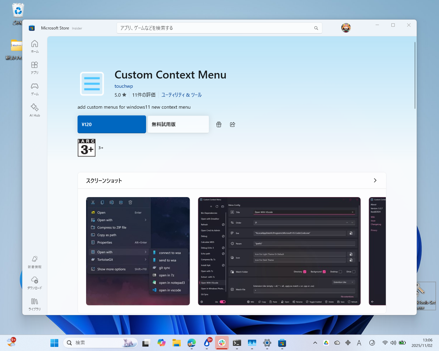Open the context menu screenshot thumbnail

point(138,251)
